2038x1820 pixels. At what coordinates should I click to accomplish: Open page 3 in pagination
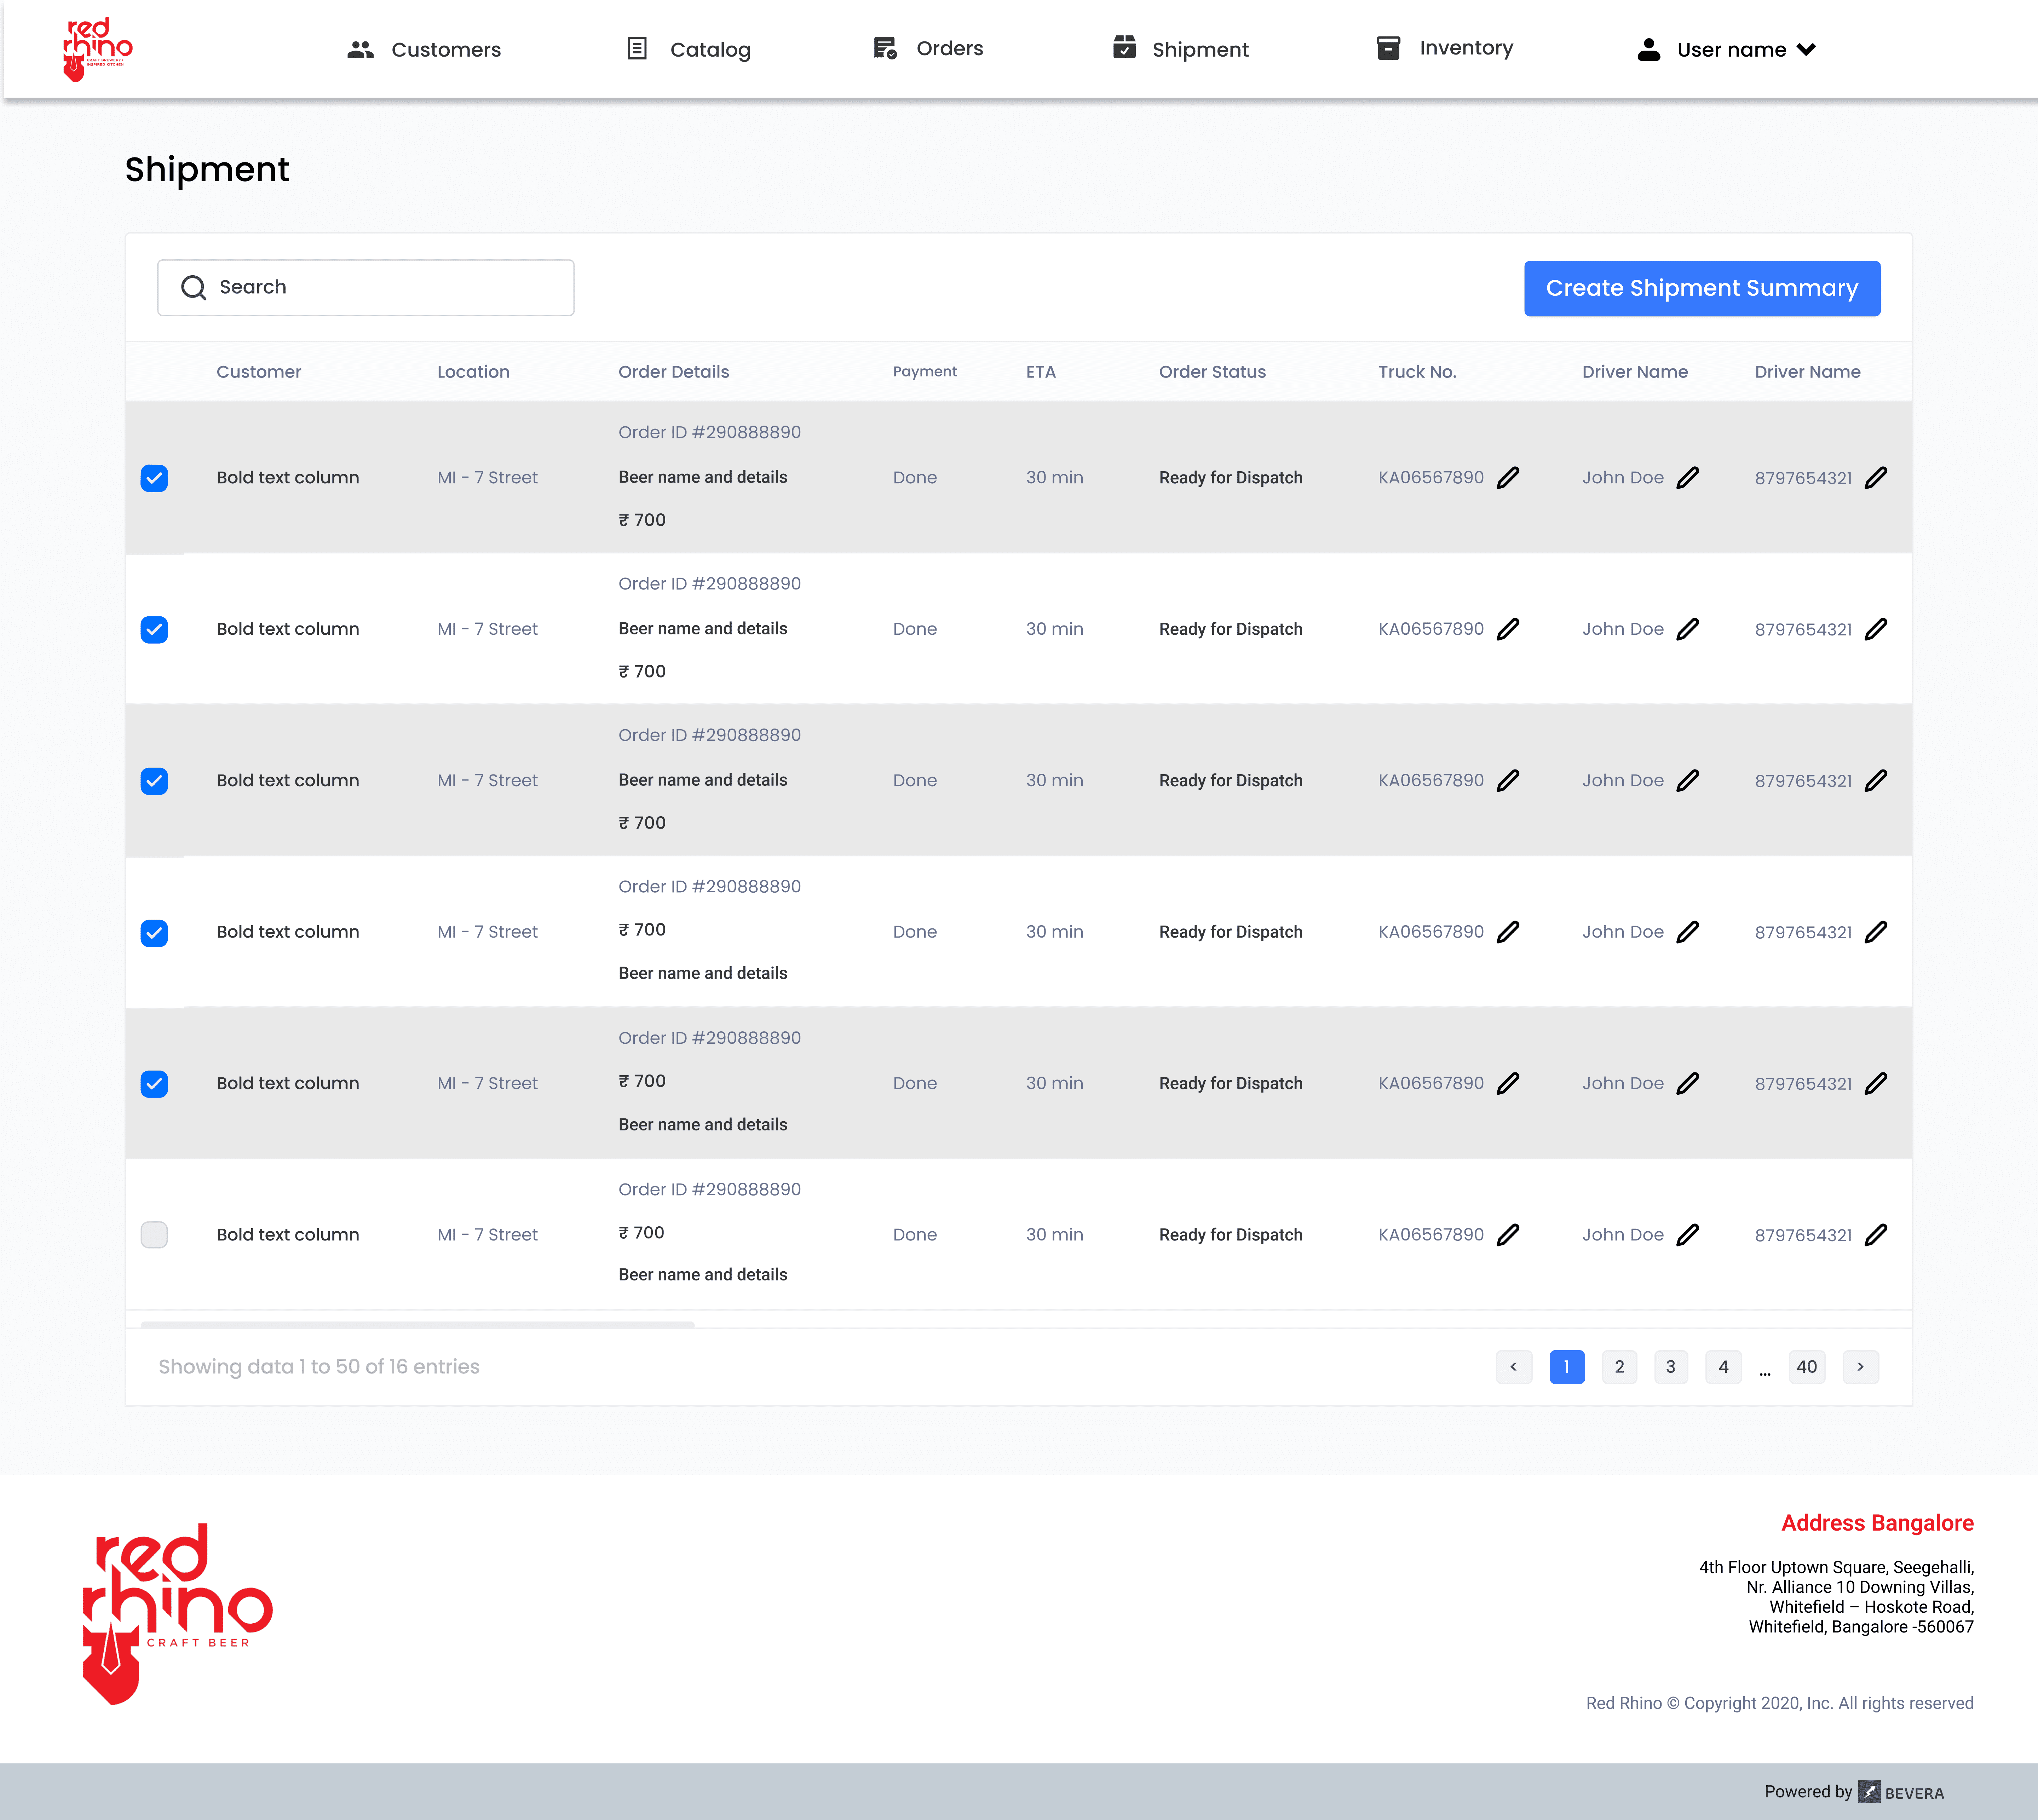click(1671, 1367)
